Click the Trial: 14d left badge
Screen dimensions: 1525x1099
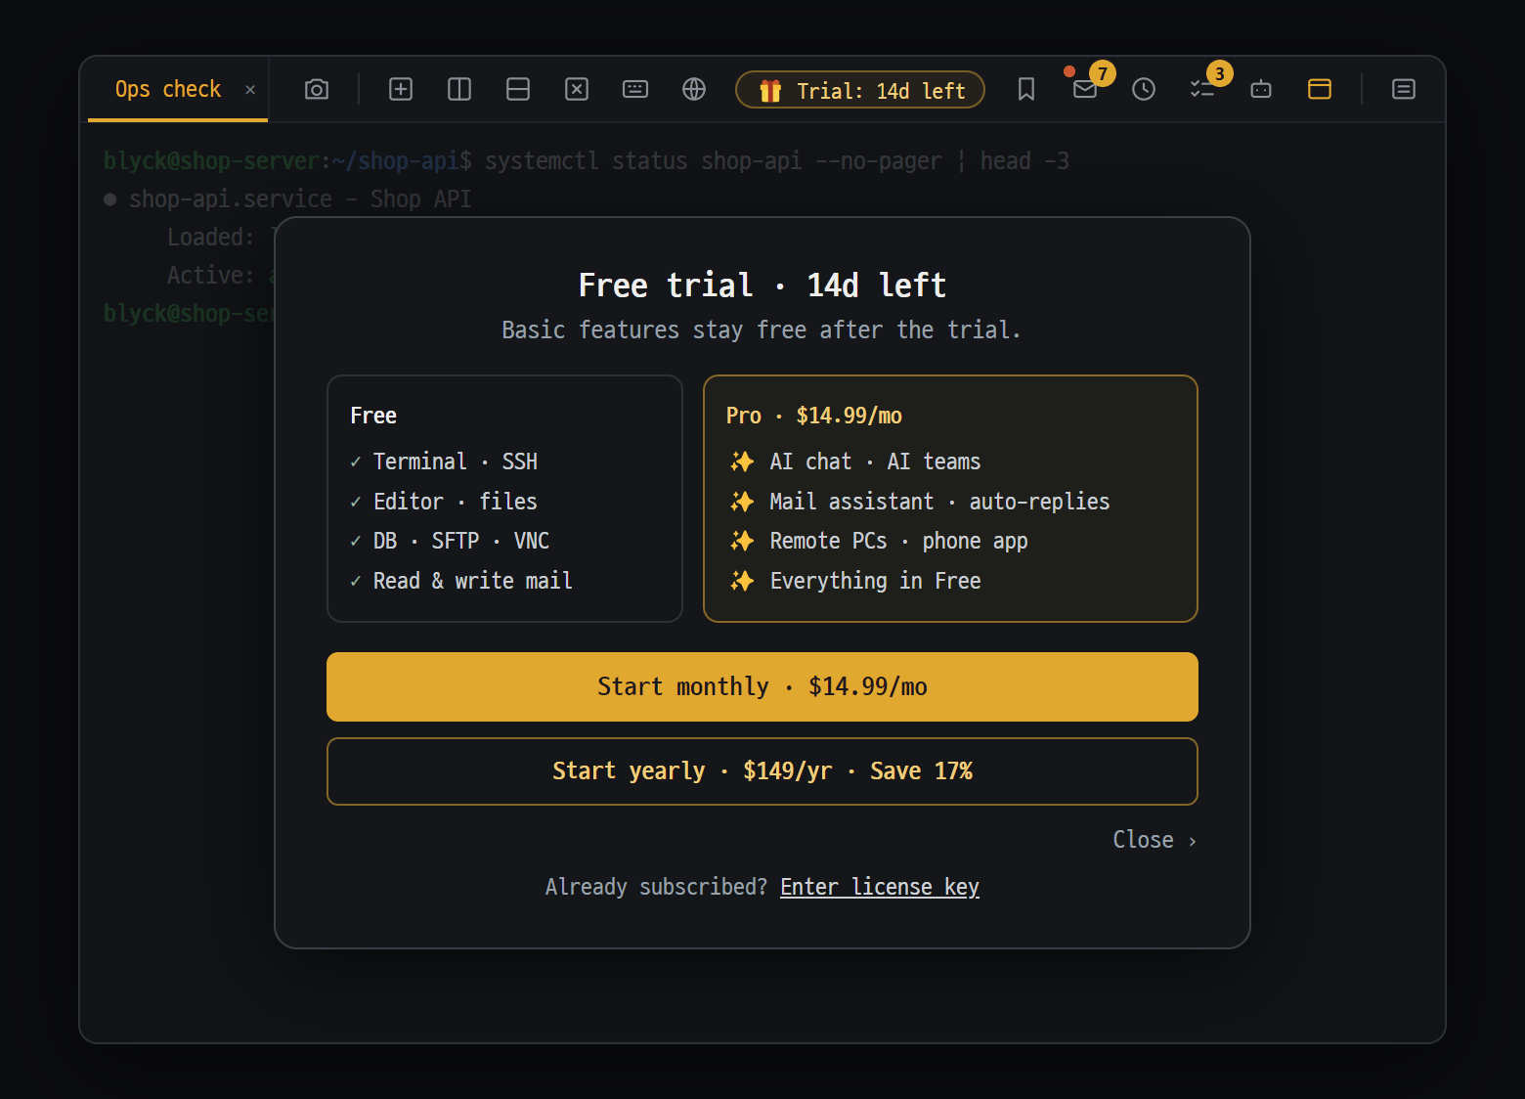pos(860,90)
